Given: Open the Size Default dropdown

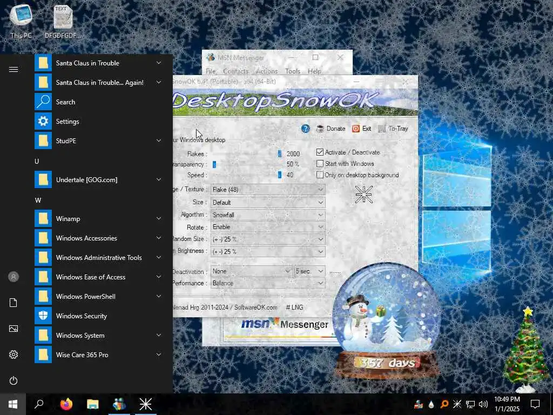Looking at the screenshot, I should coord(268,203).
